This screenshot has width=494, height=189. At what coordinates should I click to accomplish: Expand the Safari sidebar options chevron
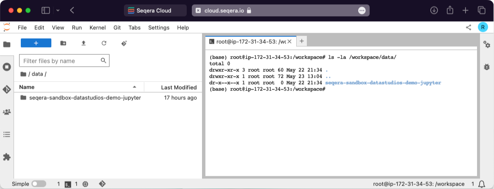[x=58, y=10]
